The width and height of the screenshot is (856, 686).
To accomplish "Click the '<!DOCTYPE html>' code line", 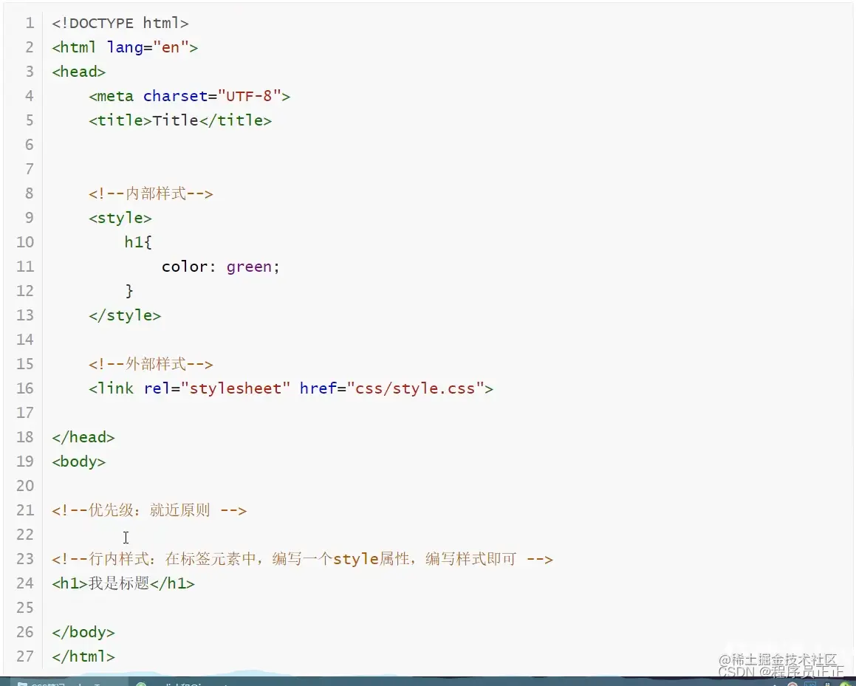I will [x=120, y=23].
